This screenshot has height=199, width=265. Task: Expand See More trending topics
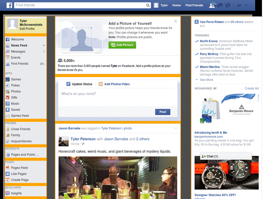pyautogui.click(x=206, y=80)
